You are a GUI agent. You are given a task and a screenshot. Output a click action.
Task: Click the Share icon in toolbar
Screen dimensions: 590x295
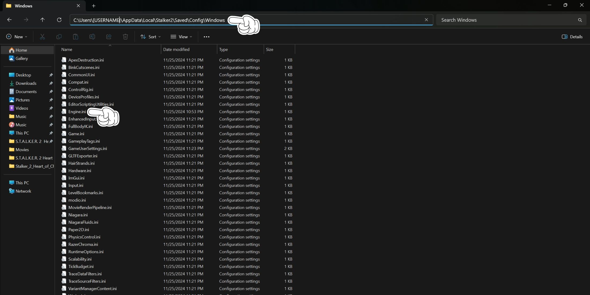coord(109,37)
